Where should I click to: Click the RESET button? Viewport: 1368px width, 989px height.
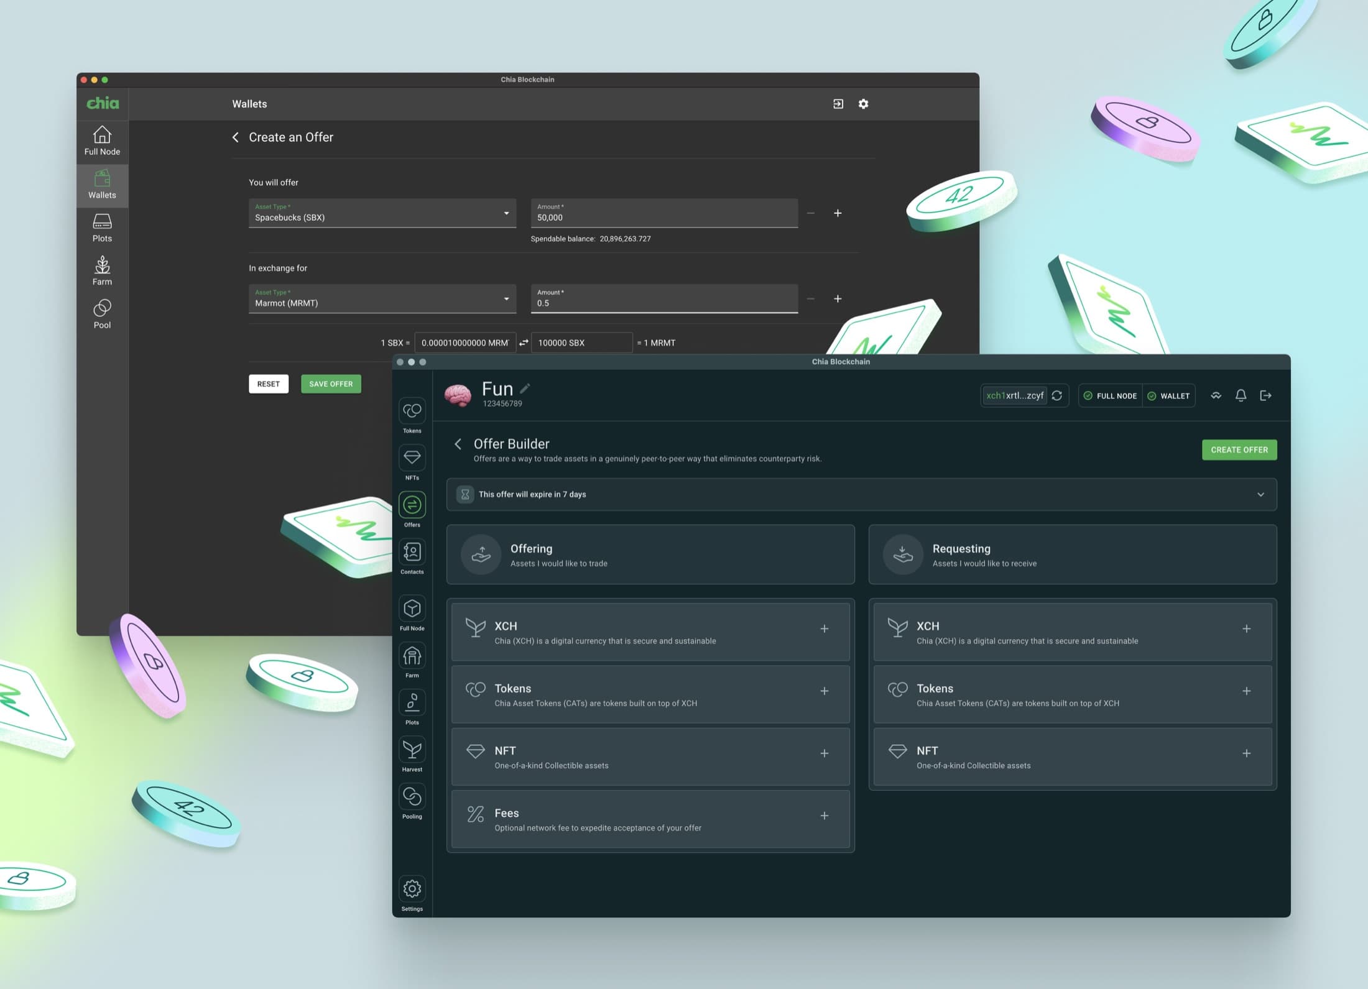269,384
